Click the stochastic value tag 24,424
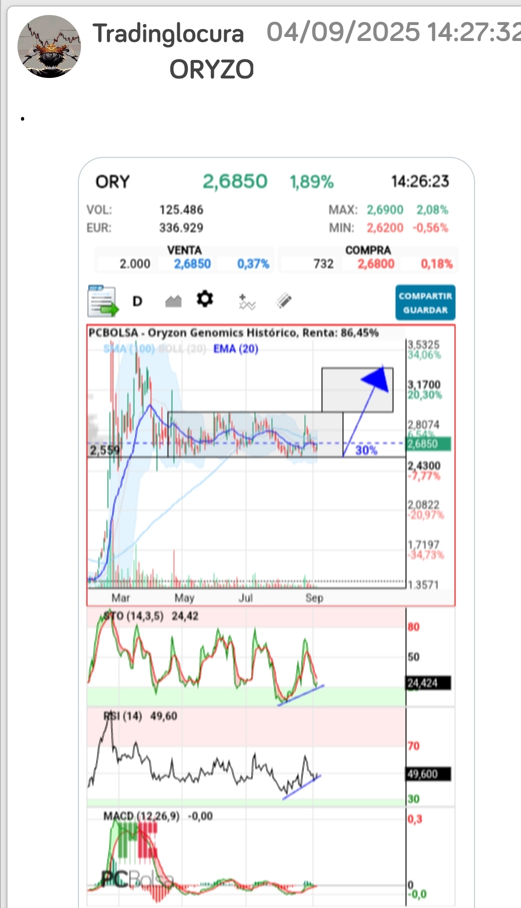This screenshot has height=908, width=521. 429,683
